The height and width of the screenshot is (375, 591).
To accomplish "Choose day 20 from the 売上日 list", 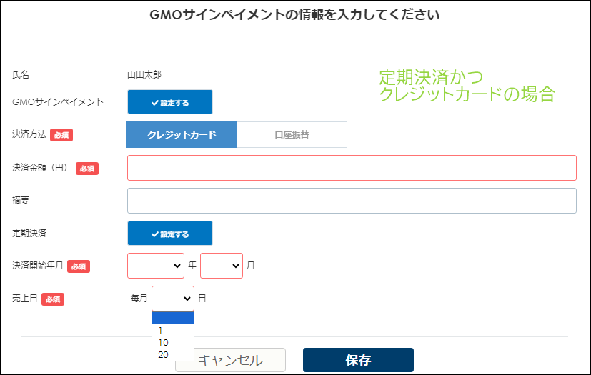I will pyautogui.click(x=173, y=355).
